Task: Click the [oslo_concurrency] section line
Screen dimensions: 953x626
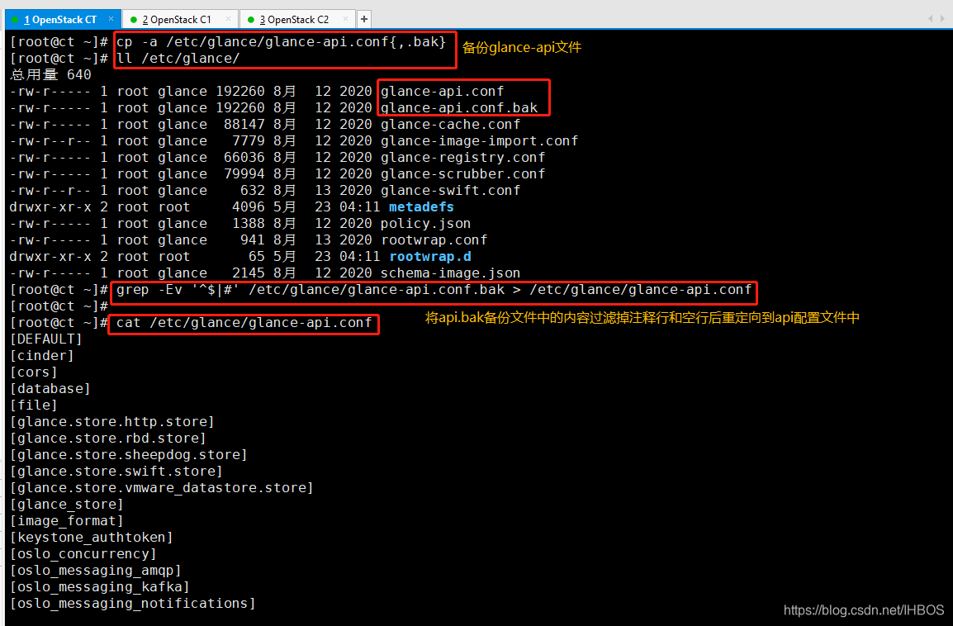Action: (83, 553)
